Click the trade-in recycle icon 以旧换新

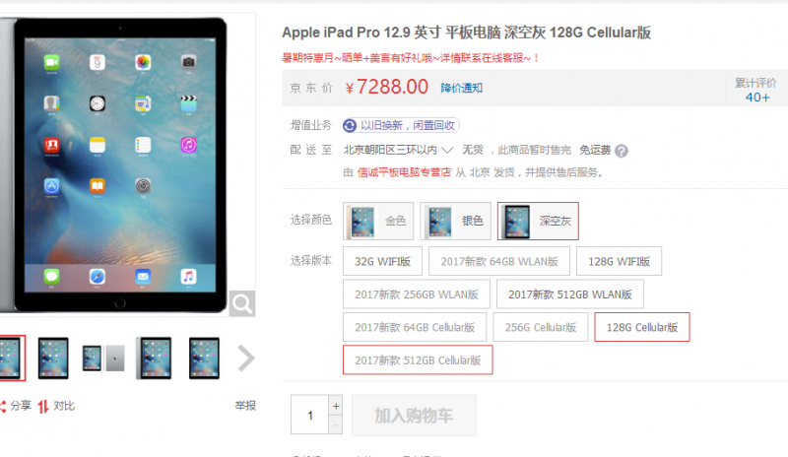coord(350,125)
